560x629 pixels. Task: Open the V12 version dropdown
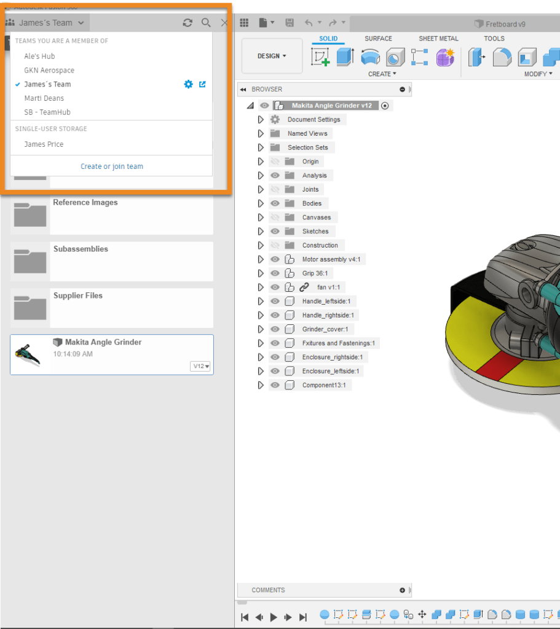point(201,366)
